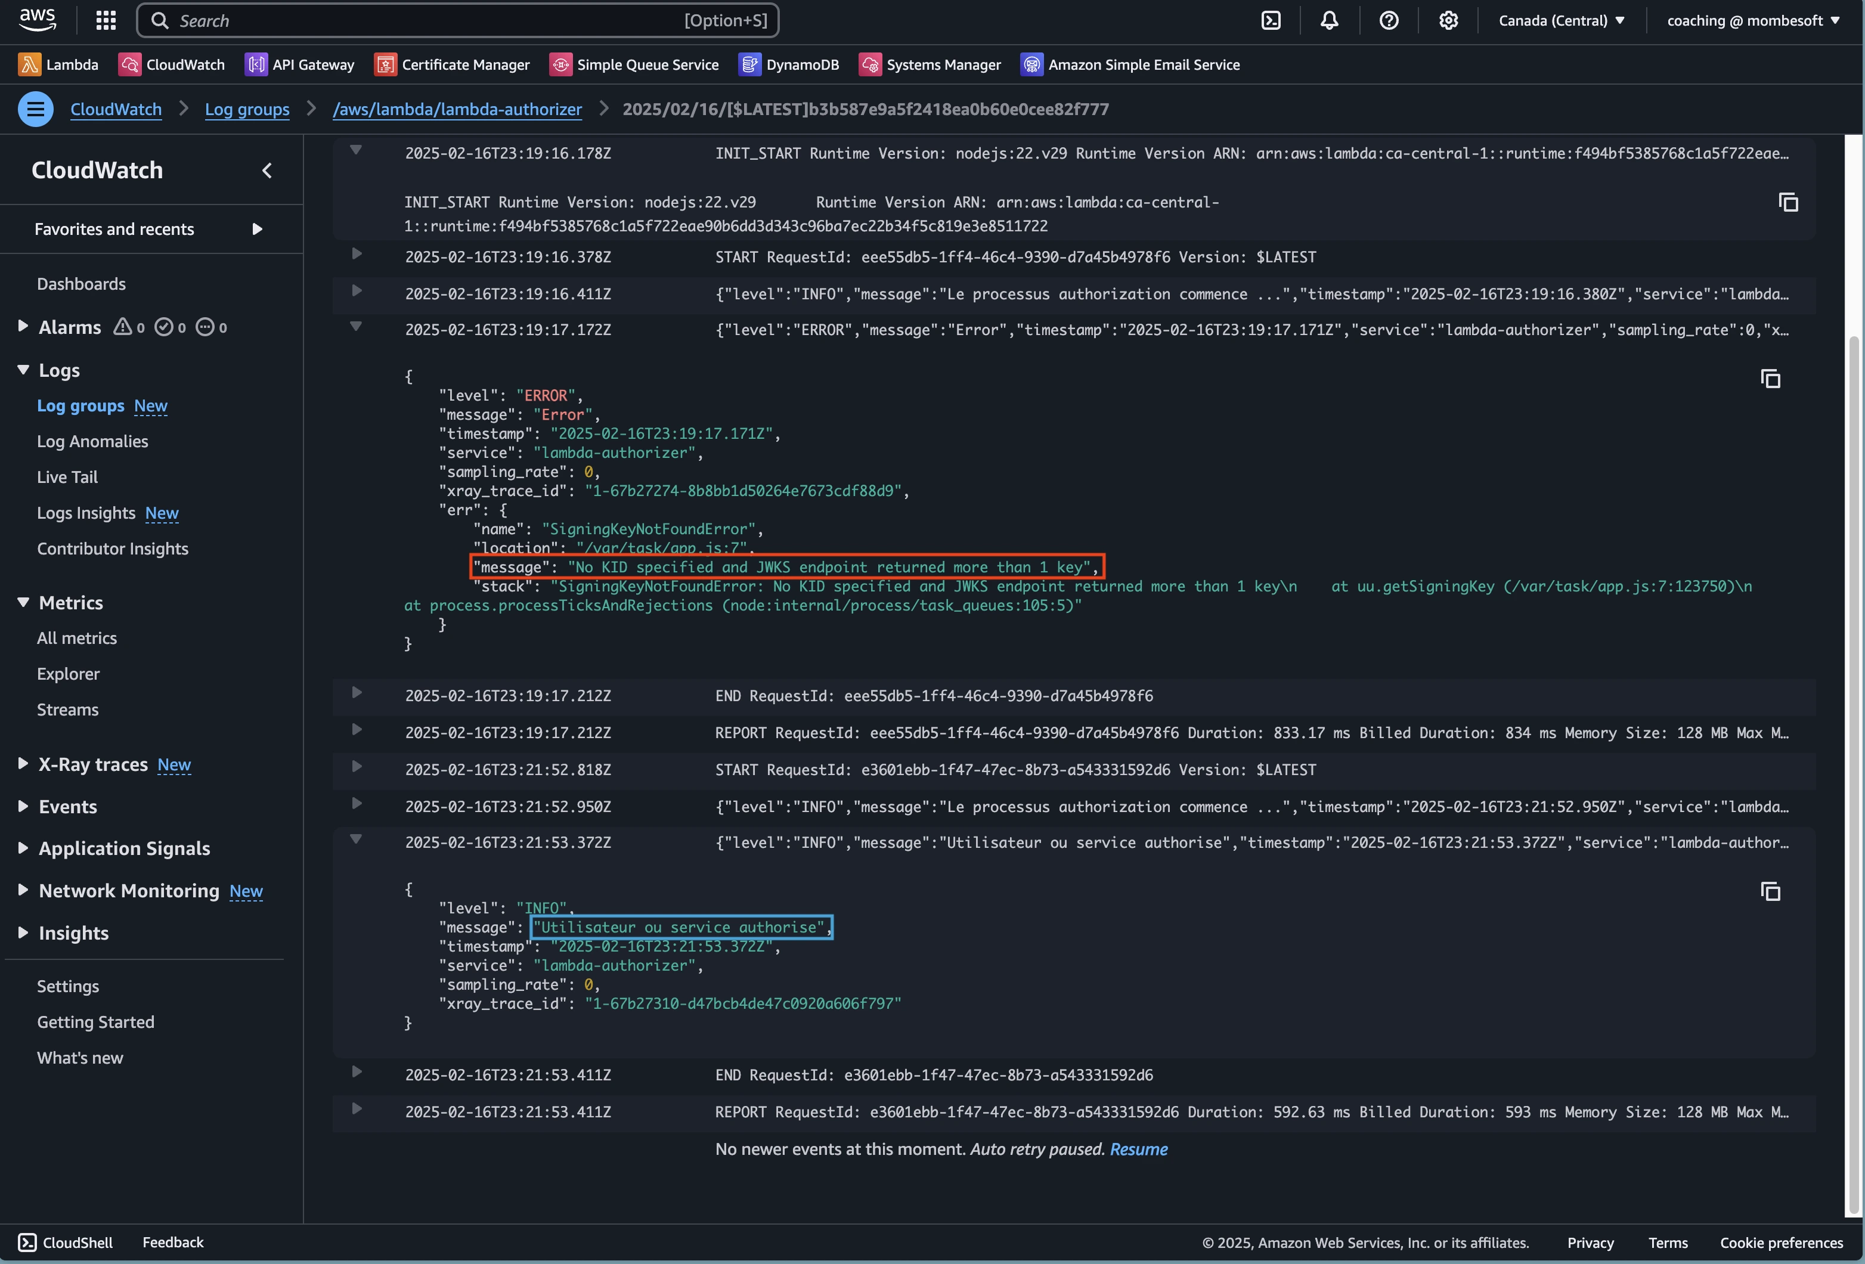
Task: Collapse the ERROR log row at 23:19:17.172Z
Action: click(x=357, y=327)
